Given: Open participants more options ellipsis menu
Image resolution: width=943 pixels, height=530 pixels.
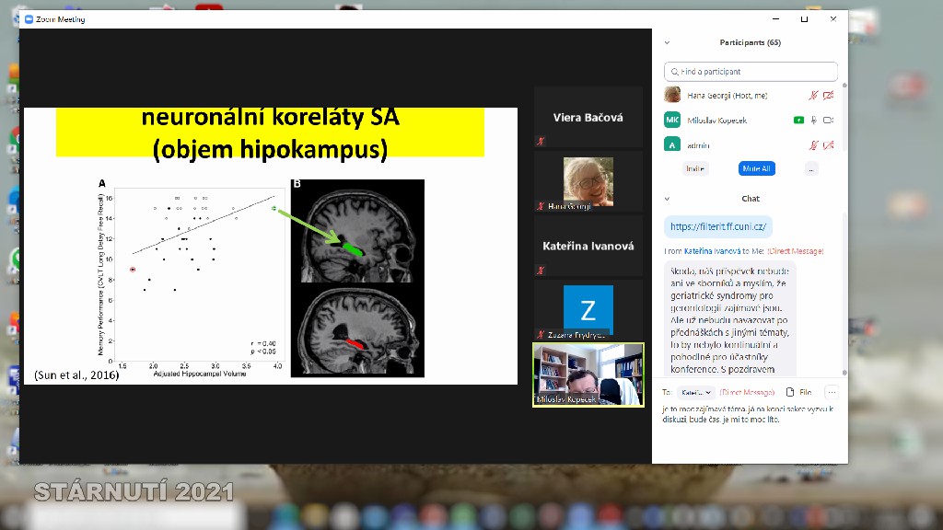Looking at the screenshot, I should [810, 169].
